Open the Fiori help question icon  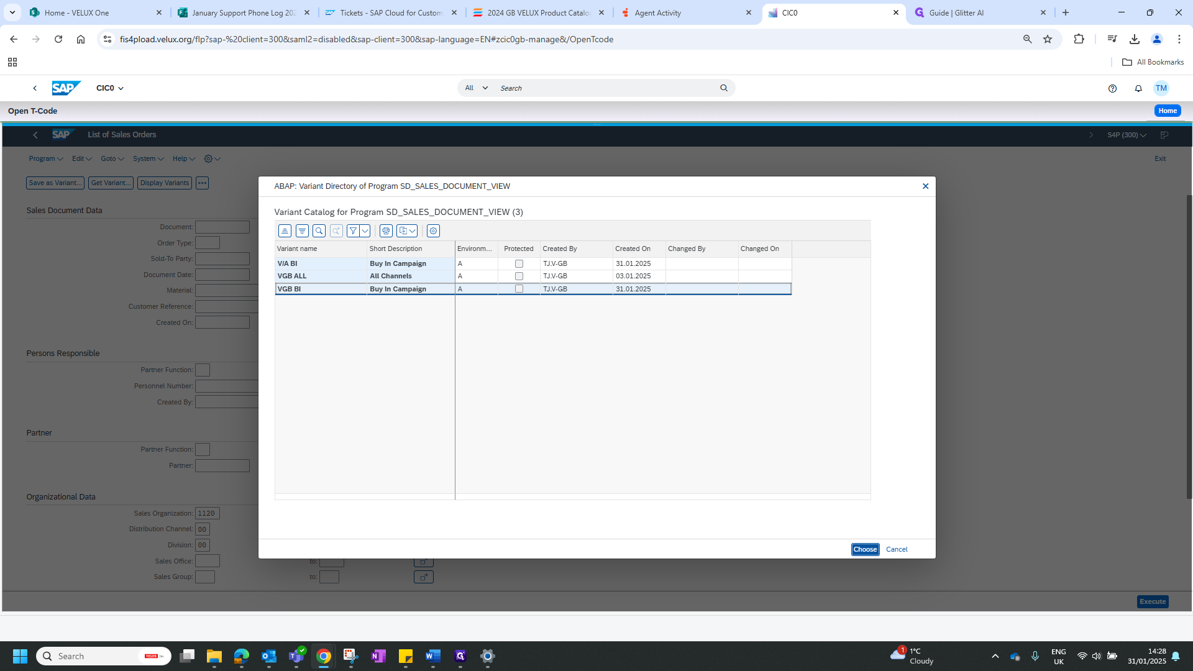tap(1112, 88)
